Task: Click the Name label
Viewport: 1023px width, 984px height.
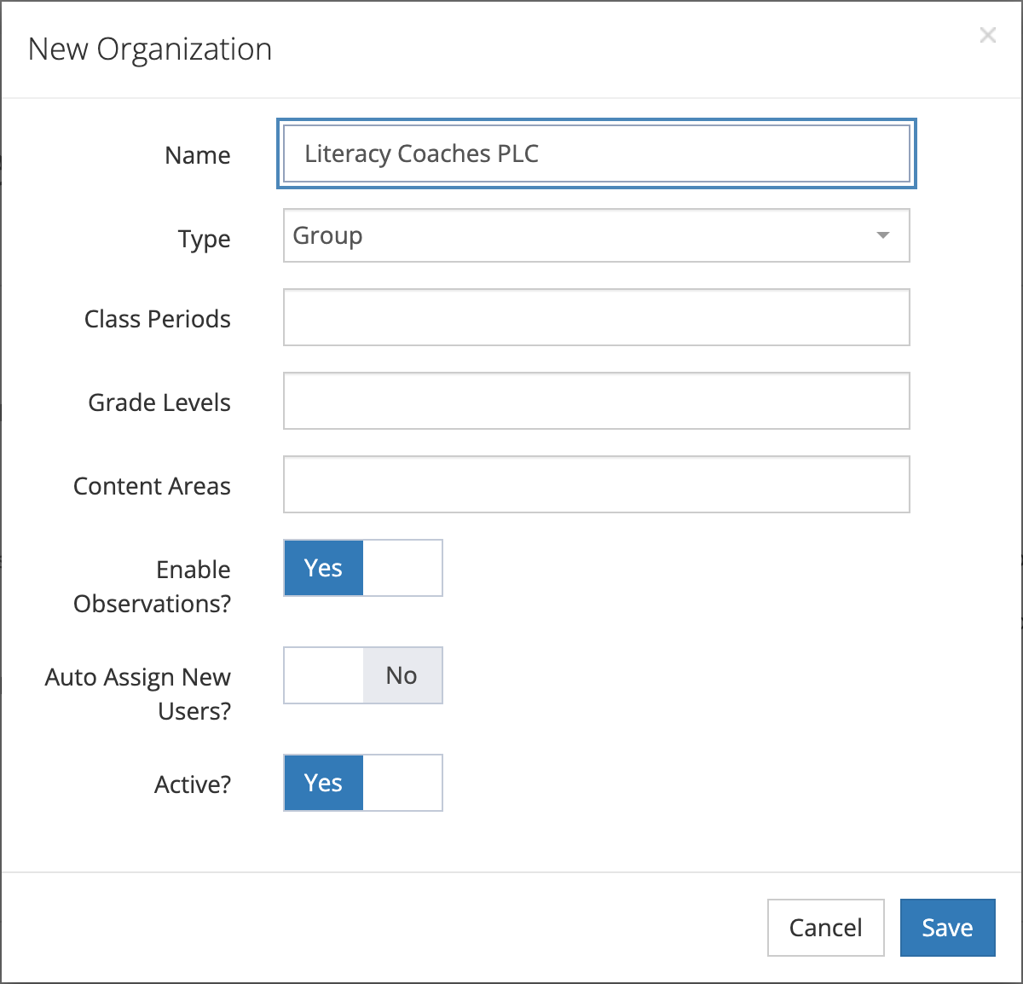Action: pyautogui.click(x=198, y=155)
